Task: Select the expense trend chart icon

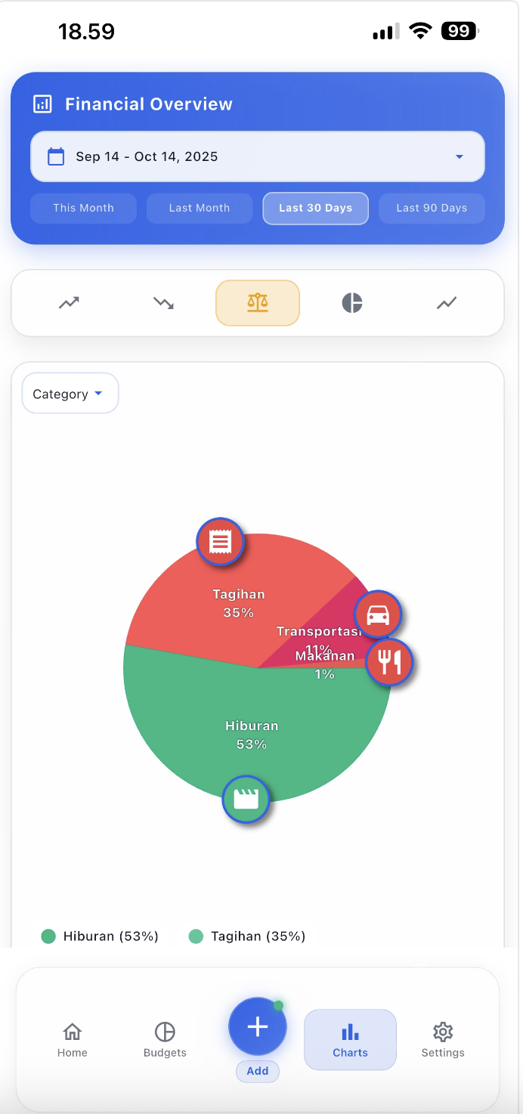Action: click(x=163, y=302)
